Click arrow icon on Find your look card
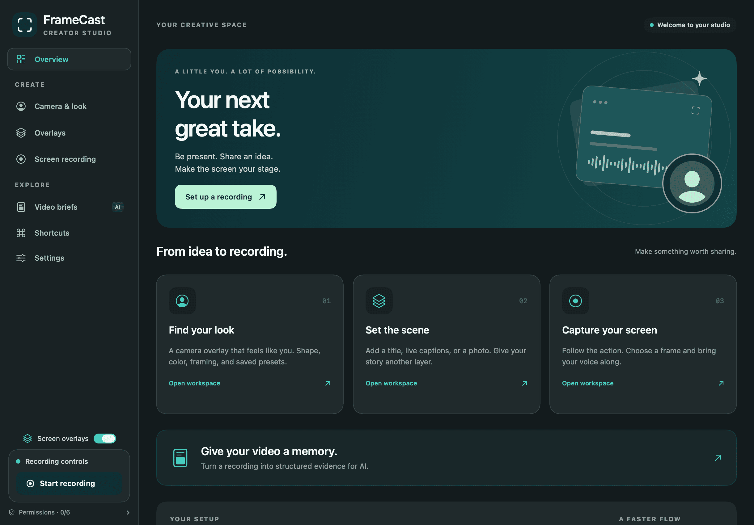The height and width of the screenshot is (525, 754). [328, 383]
